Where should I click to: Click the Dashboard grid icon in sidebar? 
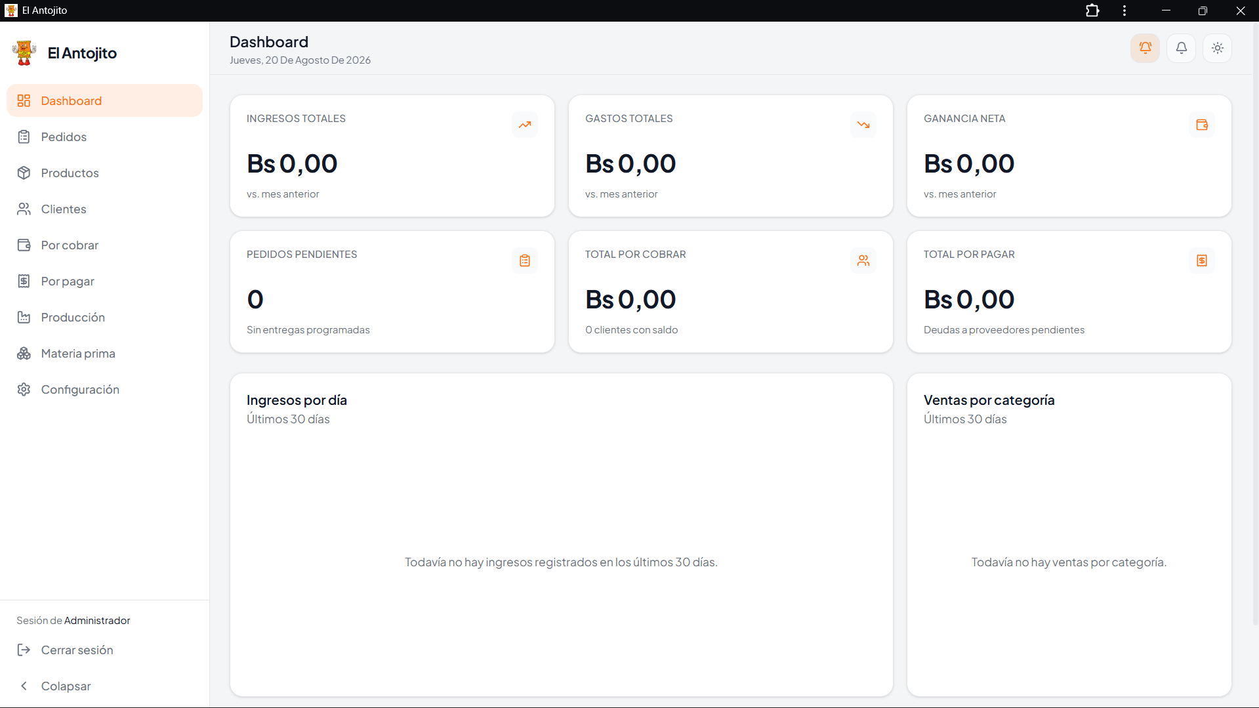coord(24,100)
